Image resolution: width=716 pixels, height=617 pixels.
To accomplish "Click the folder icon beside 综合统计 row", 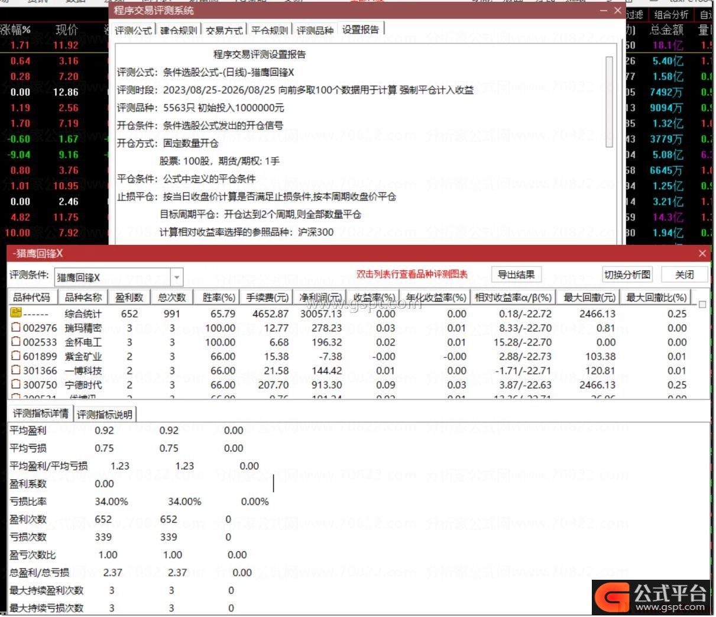I will point(15,314).
